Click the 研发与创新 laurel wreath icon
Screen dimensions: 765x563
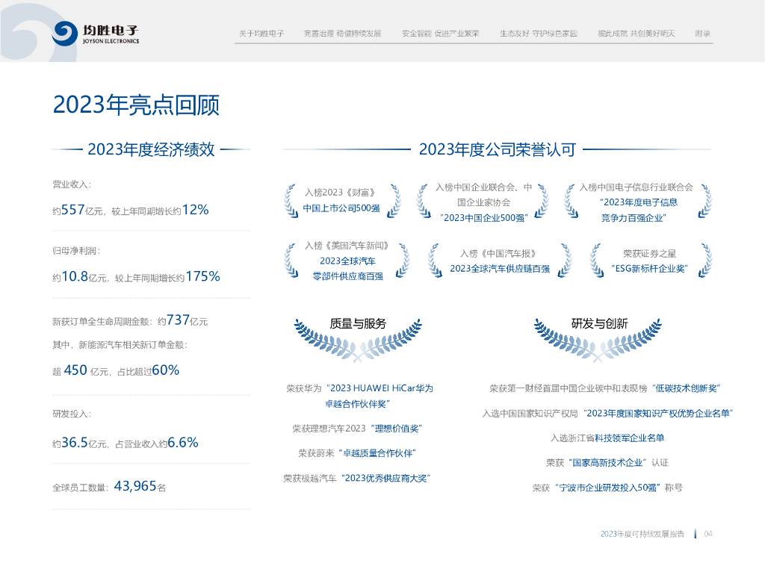[598, 340]
